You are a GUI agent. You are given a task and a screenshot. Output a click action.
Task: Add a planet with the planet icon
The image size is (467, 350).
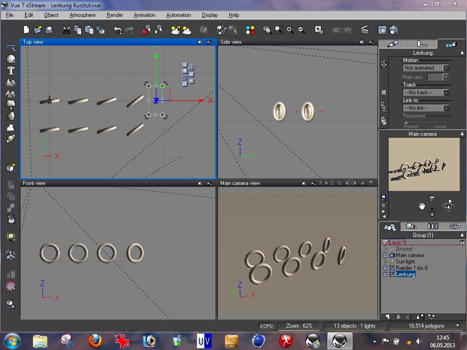click(11, 139)
